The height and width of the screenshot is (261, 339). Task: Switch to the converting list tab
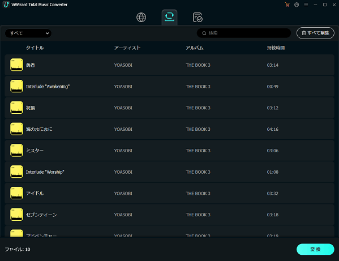[169, 17]
